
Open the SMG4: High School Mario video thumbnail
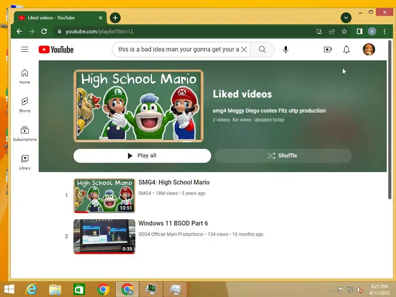(104, 195)
